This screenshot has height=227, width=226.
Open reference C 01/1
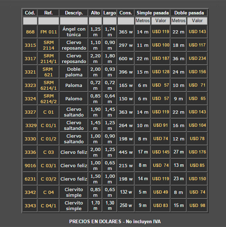49,126
